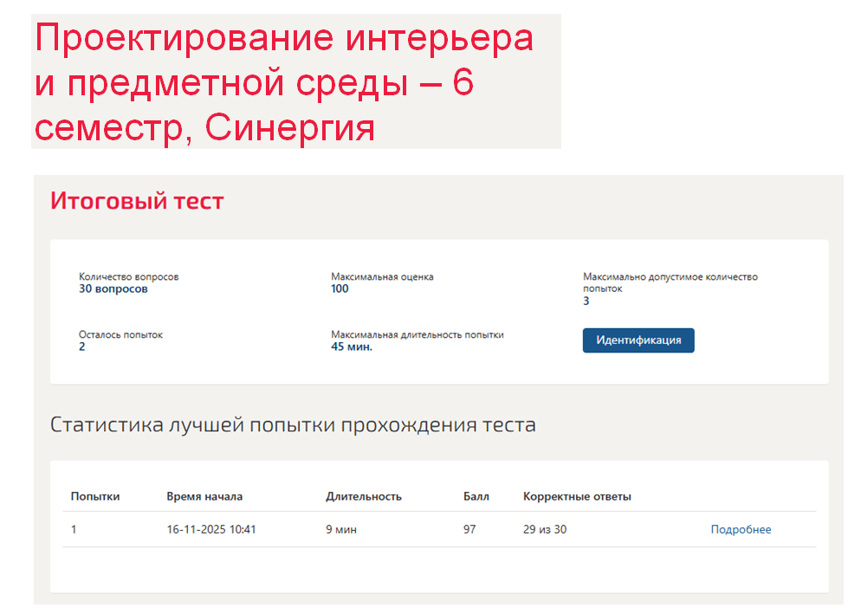Click the '30 вопросов' value

pos(113,288)
